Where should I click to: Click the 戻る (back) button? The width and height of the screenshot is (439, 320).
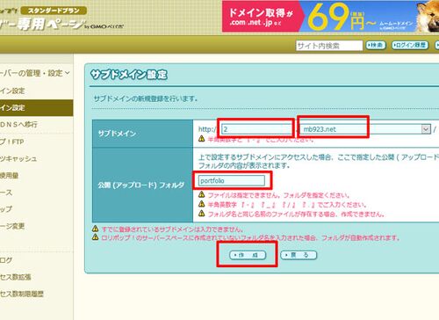coord(299,255)
